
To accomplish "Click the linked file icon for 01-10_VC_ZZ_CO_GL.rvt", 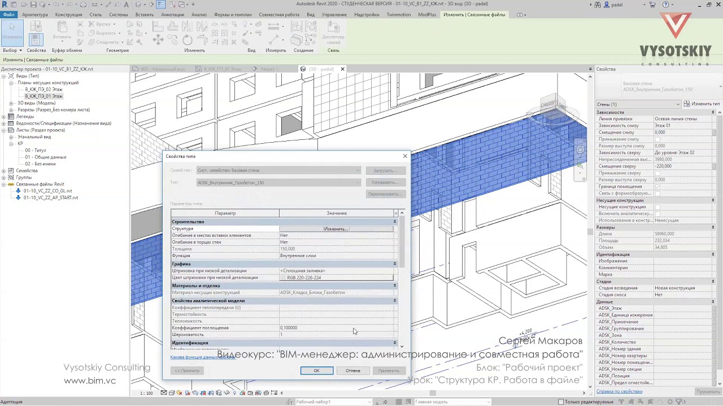I will pos(18,191).
